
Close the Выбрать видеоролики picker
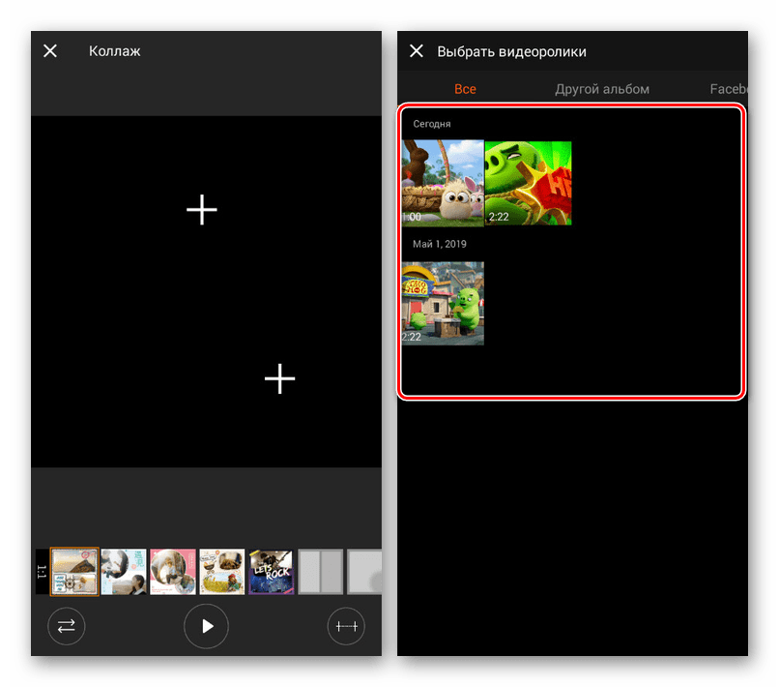[417, 50]
